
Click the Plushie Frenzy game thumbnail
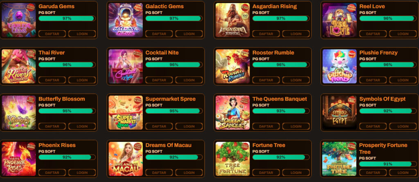(x=339, y=66)
